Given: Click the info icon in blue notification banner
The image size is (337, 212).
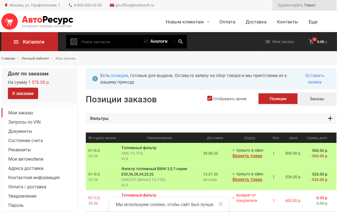Looking at the screenshot, I should click(x=95, y=78).
